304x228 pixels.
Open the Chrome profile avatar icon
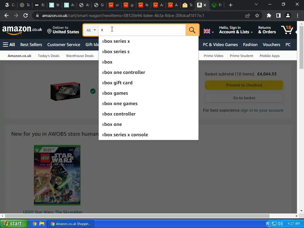288,15
